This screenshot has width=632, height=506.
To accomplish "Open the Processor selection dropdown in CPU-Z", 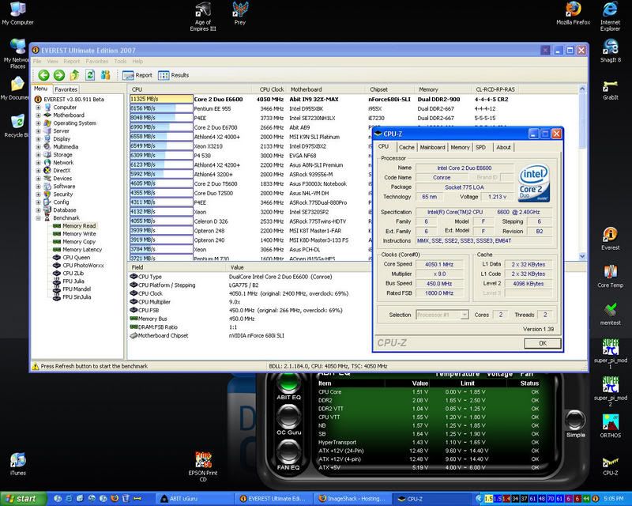I will (465, 315).
